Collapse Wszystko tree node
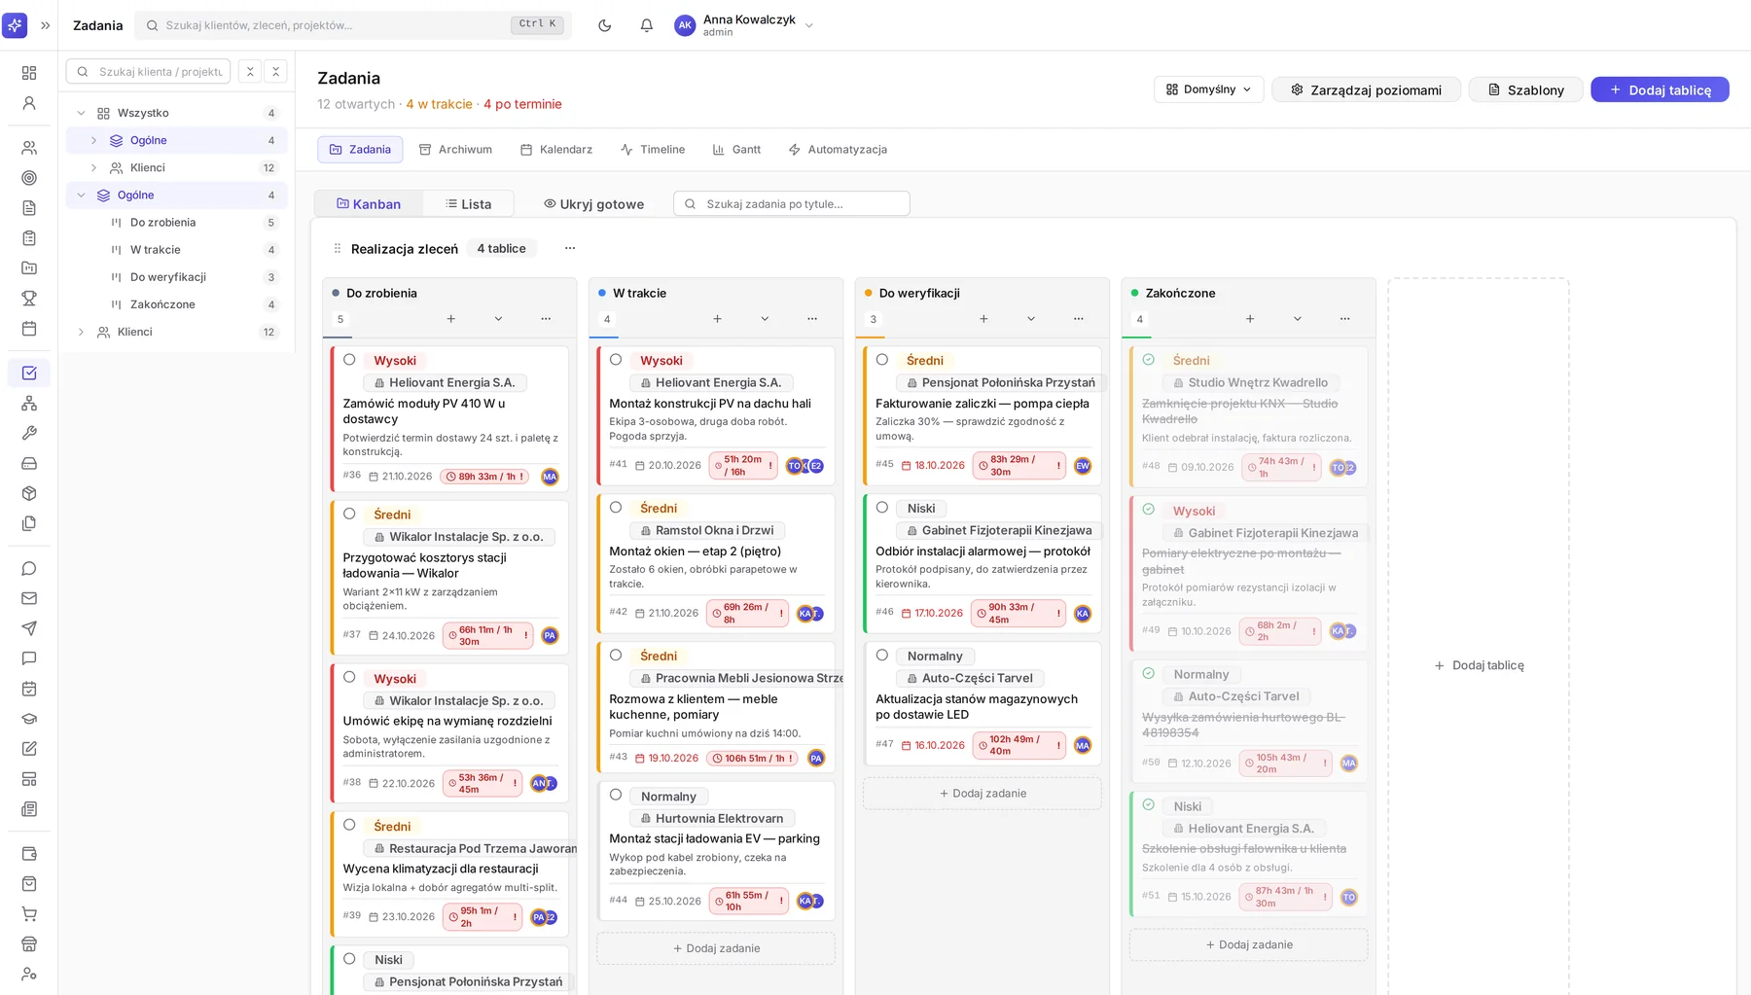1751x995 pixels. click(81, 113)
